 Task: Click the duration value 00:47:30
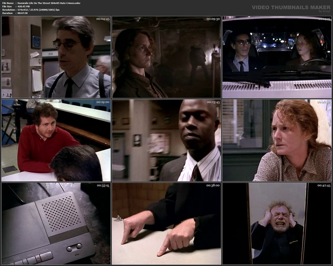tap(23, 13)
